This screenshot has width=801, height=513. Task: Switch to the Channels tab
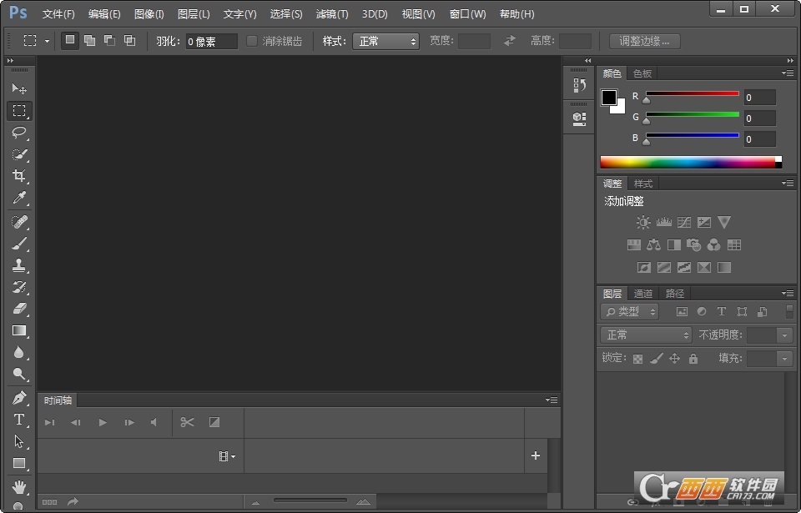tap(642, 293)
